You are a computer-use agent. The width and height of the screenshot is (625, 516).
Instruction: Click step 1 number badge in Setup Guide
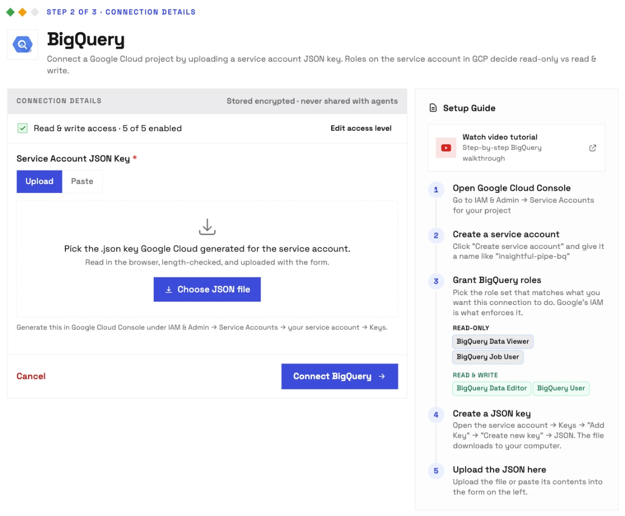click(436, 190)
